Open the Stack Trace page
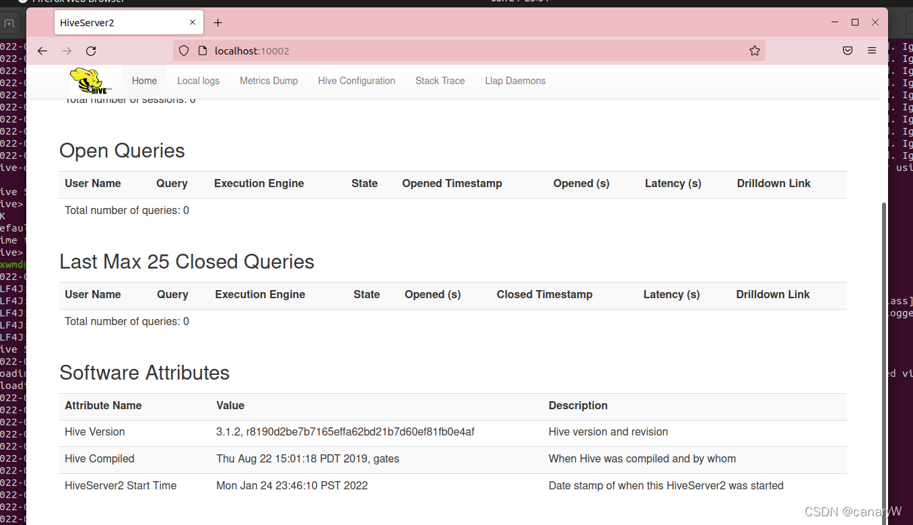The height and width of the screenshot is (525, 913). click(x=440, y=81)
